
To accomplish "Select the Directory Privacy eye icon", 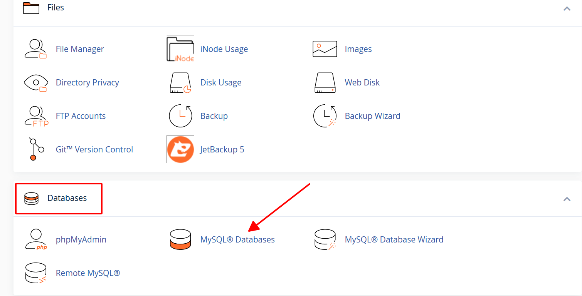I will [x=35, y=82].
